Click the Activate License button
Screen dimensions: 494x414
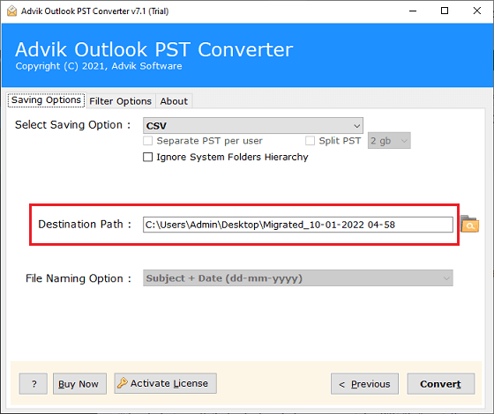[165, 383]
